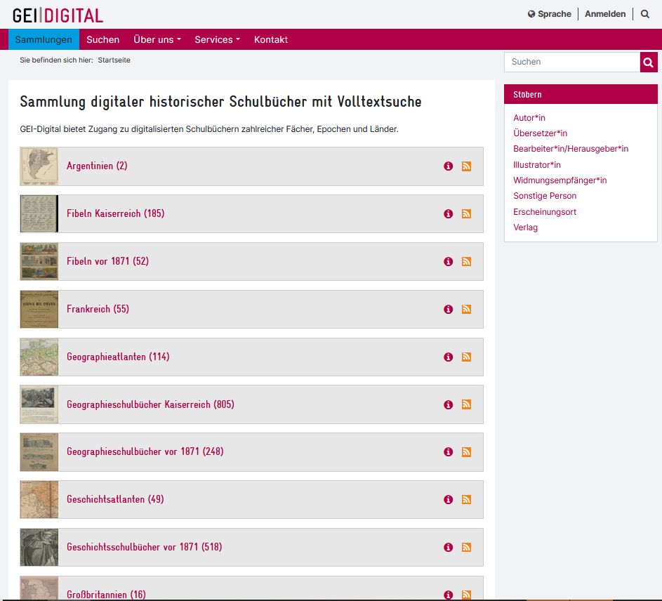Show info for Geschichtsschulbücher vor 1871
Viewport: 662px width, 601px height.
tap(449, 548)
